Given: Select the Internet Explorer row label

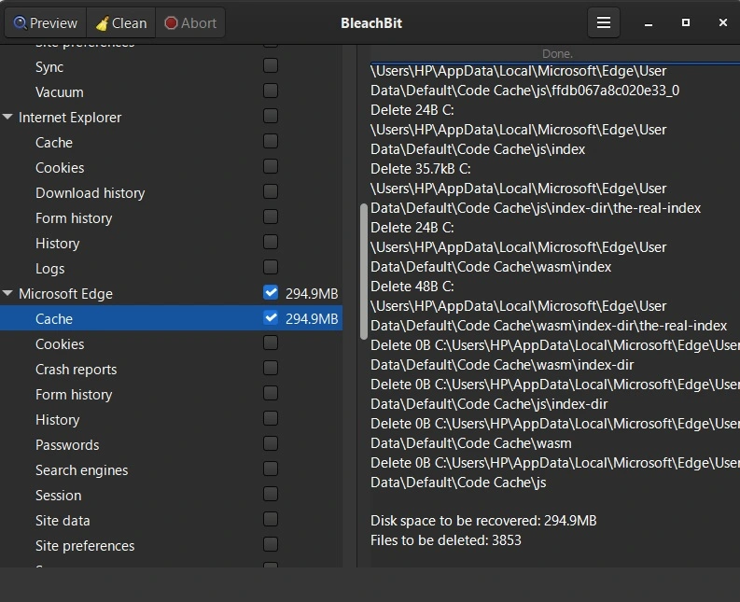Looking at the screenshot, I should (70, 117).
